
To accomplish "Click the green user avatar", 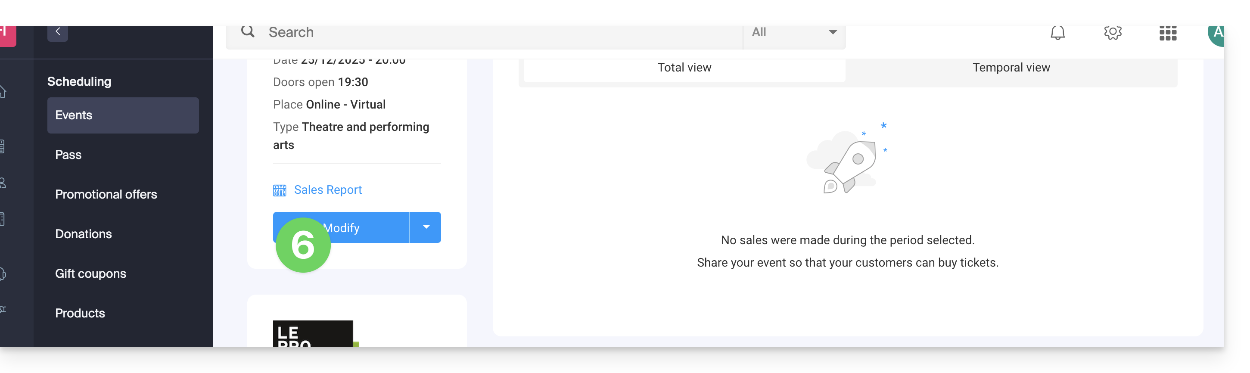I will click(x=1216, y=34).
